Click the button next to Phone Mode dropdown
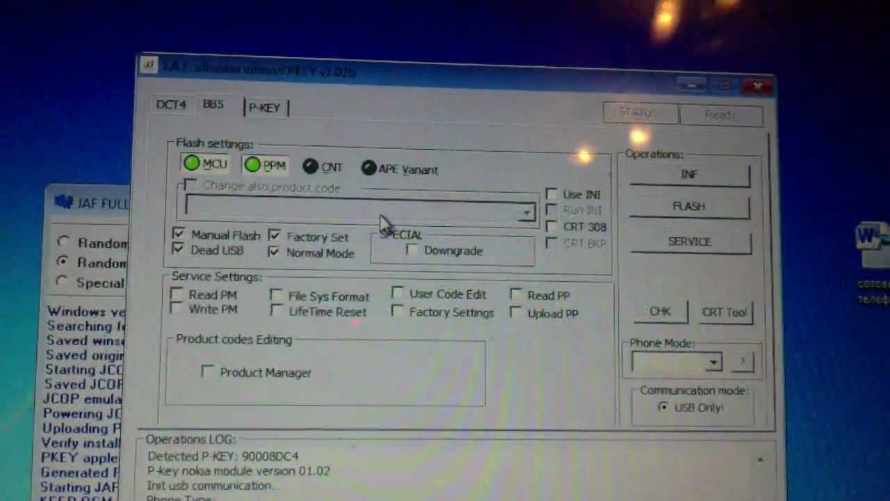 click(x=742, y=361)
